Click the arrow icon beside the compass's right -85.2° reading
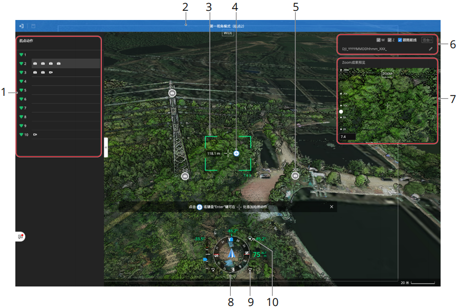 (x=250, y=239)
